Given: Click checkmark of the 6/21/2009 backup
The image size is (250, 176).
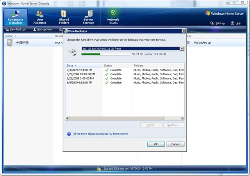Looking at the screenshot, I should (107, 78).
